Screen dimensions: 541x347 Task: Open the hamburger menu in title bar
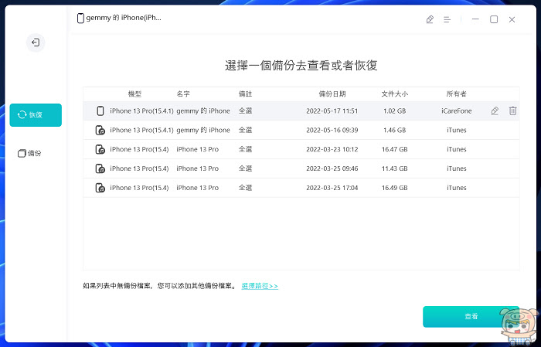(447, 19)
